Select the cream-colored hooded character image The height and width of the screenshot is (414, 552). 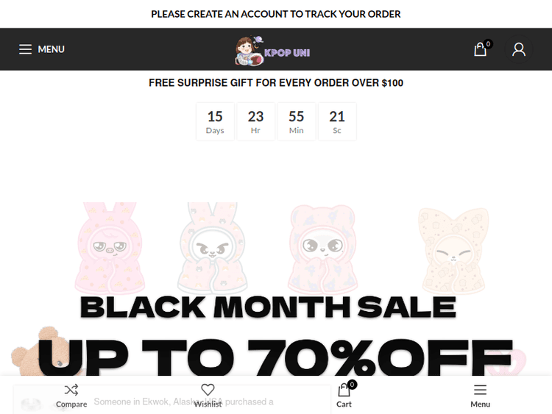(x=453, y=248)
